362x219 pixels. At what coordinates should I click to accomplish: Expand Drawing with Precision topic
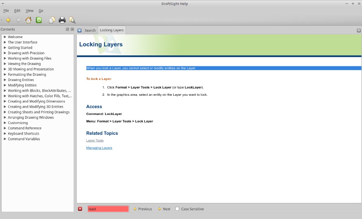click(5, 53)
